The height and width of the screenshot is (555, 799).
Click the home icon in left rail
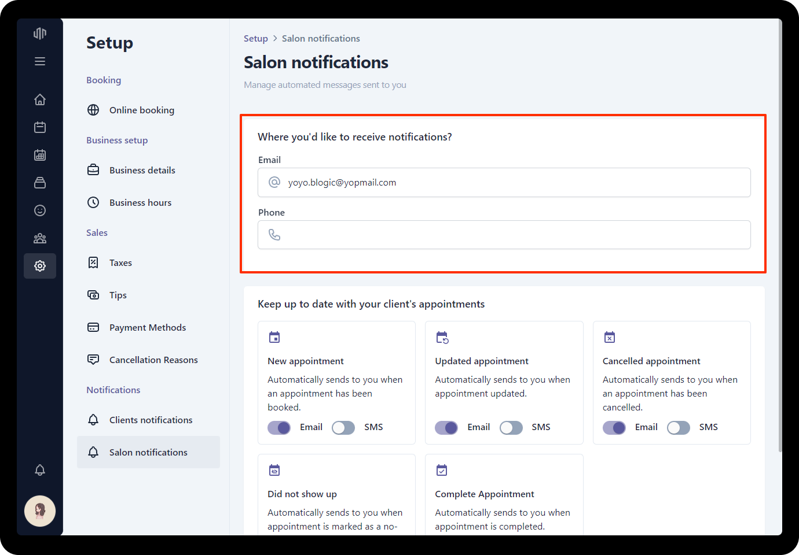[x=40, y=99]
